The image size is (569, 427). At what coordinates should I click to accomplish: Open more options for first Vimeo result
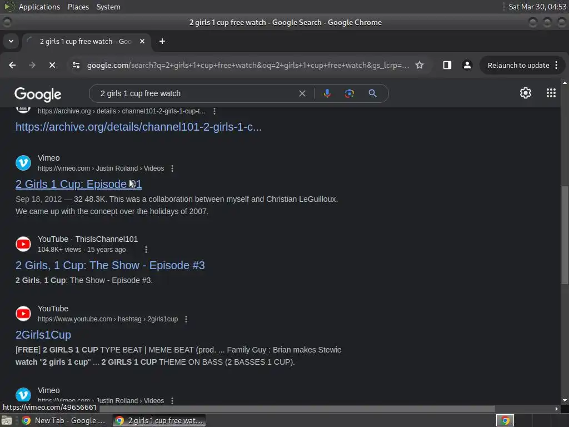(172, 168)
